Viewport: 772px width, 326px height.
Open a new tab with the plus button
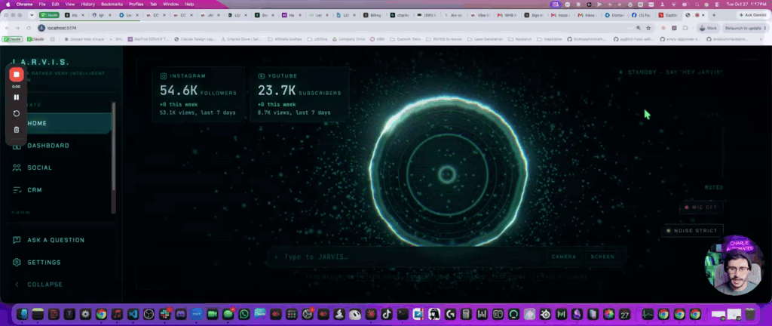tap(714, 15)
